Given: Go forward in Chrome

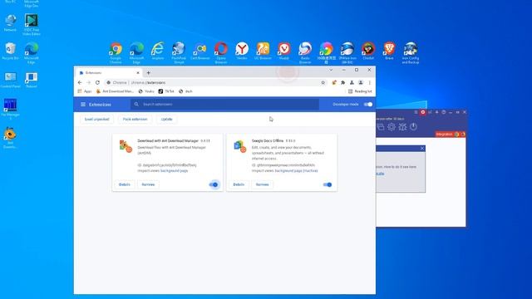Looking at the screenshot, I should [89, 83].
